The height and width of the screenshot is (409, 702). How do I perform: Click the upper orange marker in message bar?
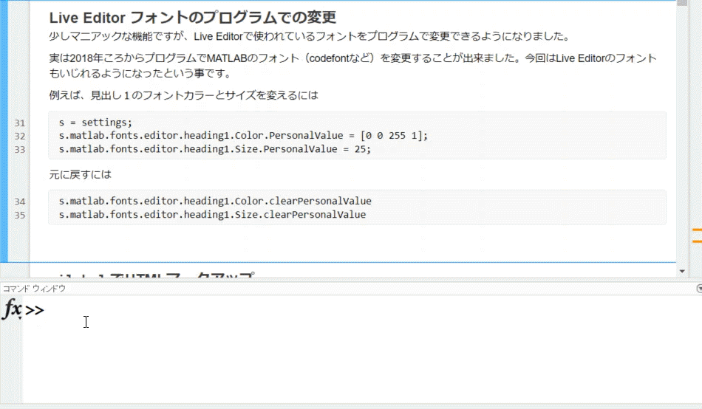coord(696,230)
